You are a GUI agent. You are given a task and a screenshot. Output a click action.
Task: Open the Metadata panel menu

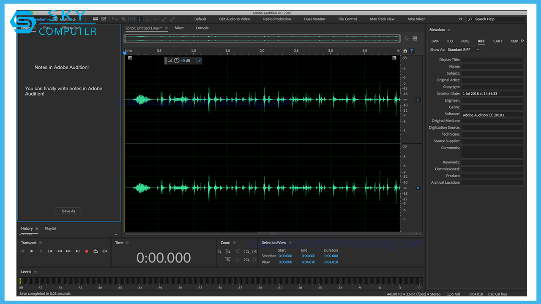point(449,30)
